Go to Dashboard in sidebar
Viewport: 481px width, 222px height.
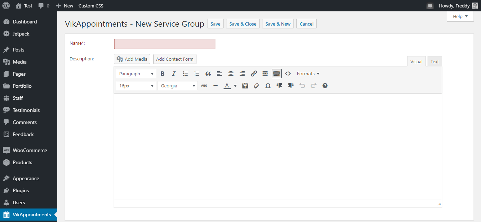29,22
